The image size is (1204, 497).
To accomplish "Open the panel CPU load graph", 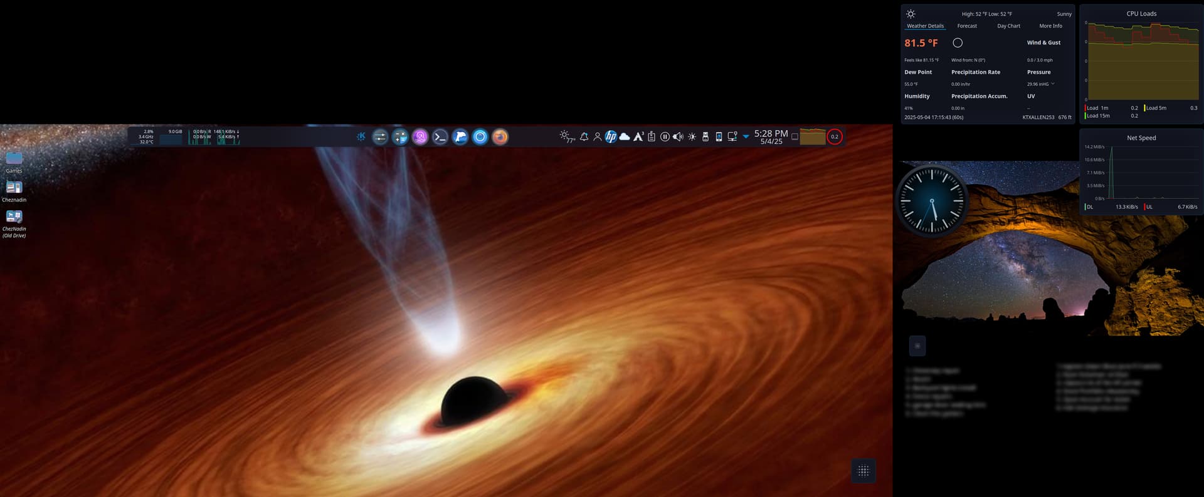I will (x=812, y=136).
